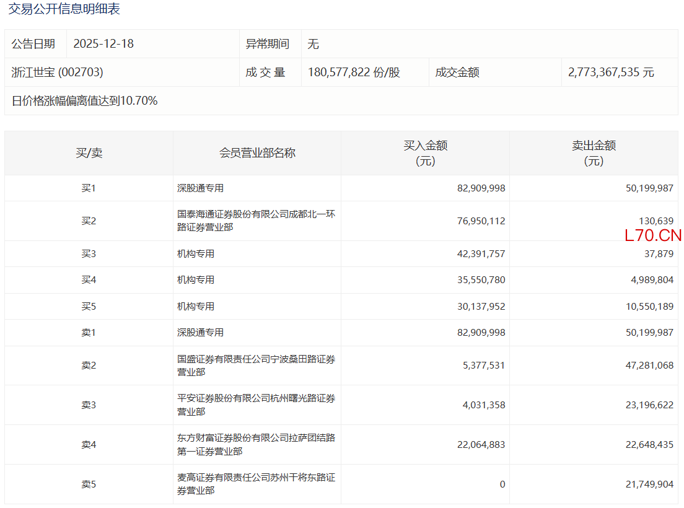This screenshot has height=508, width=684.
Task: Open the 麦高证券 苏州干将东路 branch entry
Action: [256, 484]
